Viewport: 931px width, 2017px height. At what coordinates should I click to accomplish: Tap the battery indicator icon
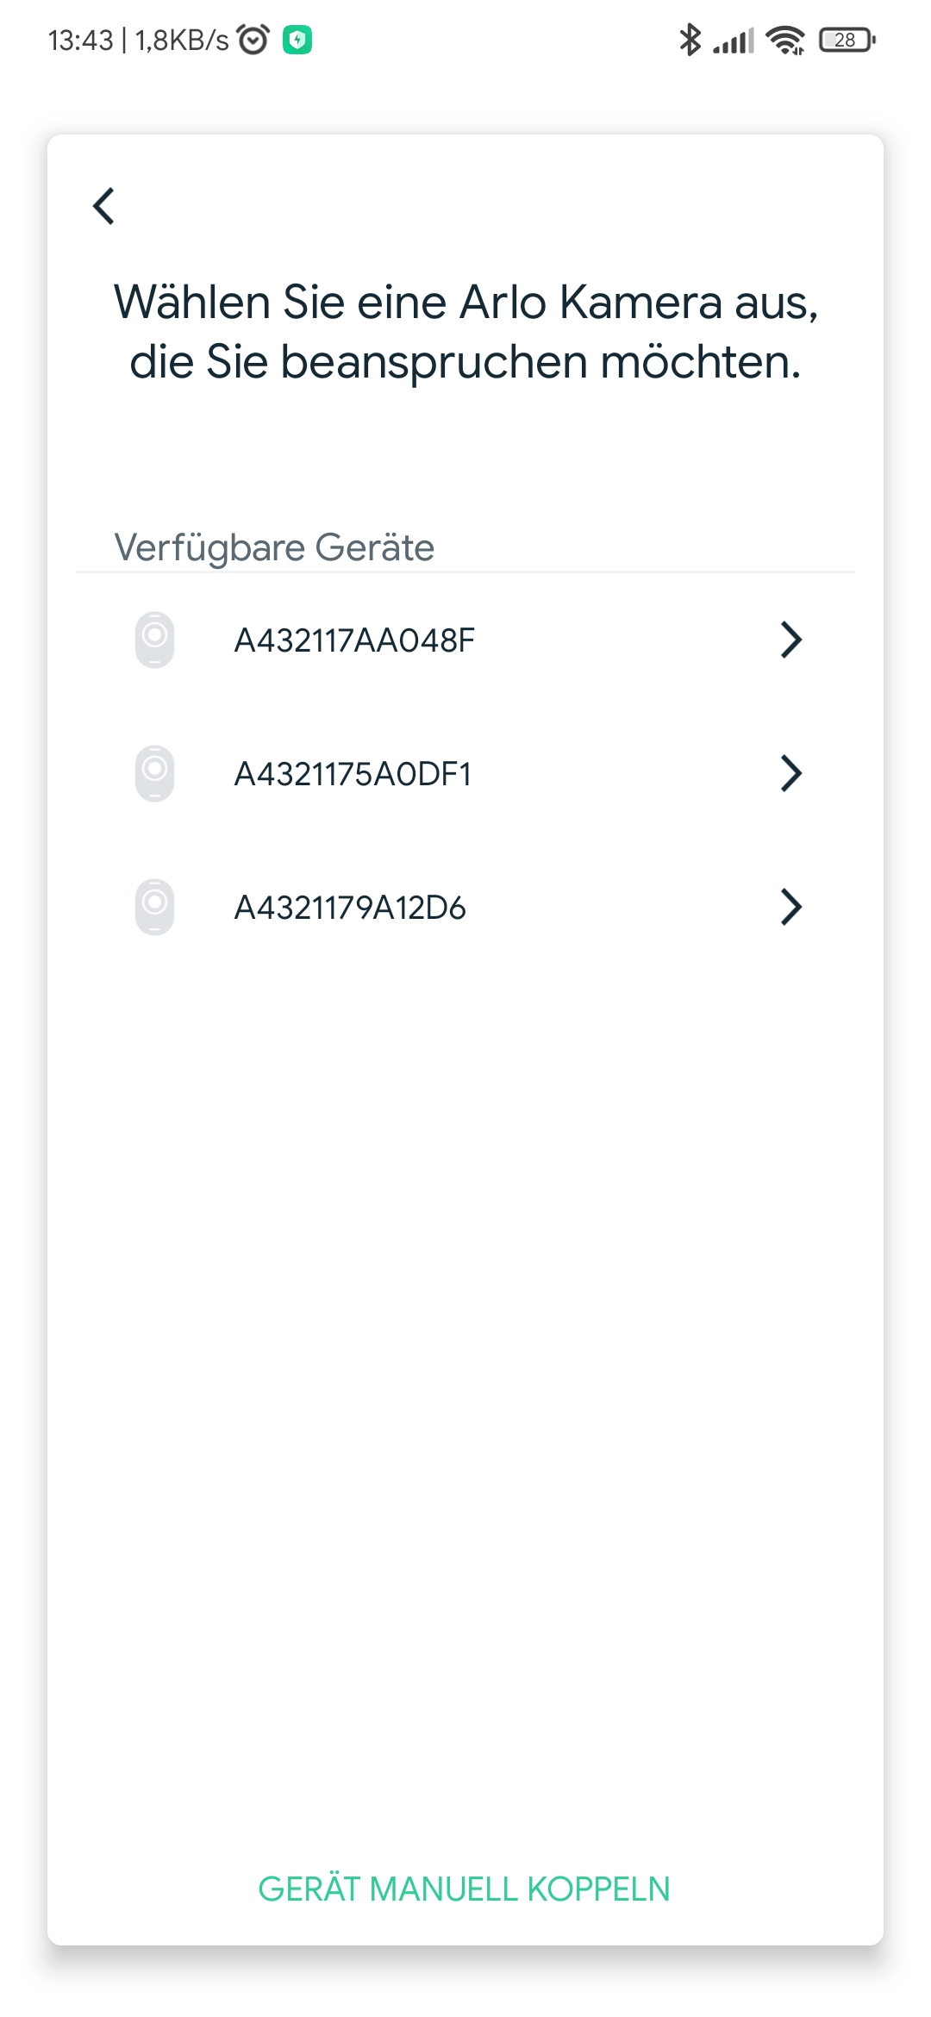tap(847, 40)
